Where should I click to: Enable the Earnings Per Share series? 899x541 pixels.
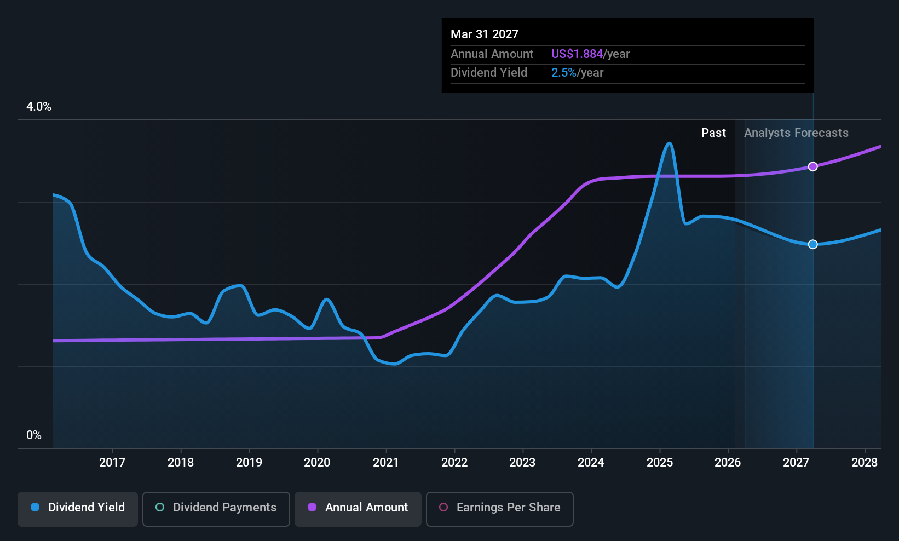(x=500, y=509)
